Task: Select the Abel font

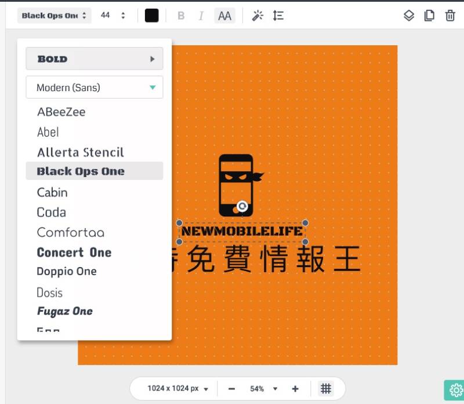Action: [x=48, y=132]
